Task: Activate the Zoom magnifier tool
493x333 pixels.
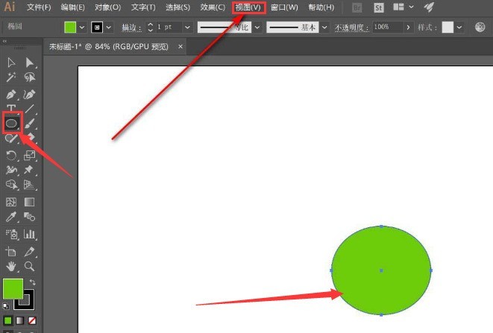Action: click(30, 267)
